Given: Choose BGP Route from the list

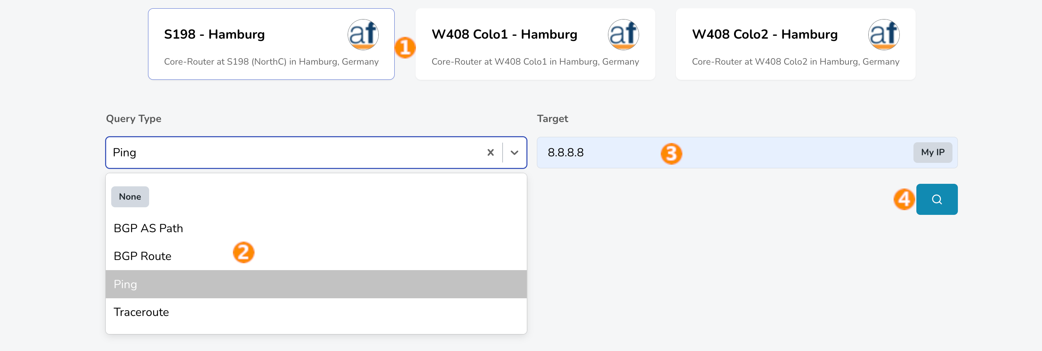Looking at the screenshot, I should [x=143, y=256].
